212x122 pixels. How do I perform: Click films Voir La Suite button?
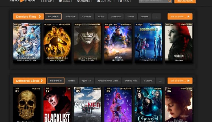180,16
